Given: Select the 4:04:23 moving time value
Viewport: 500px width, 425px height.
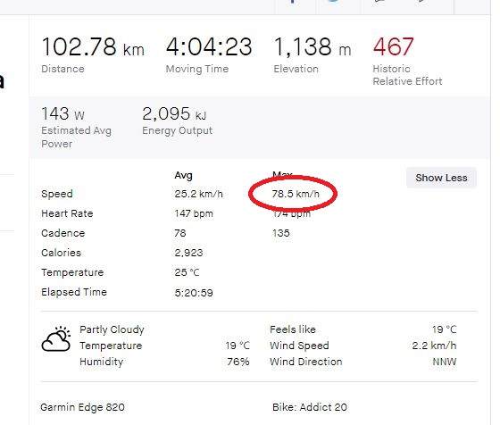Looking at the screenshot, I should 209,46.
